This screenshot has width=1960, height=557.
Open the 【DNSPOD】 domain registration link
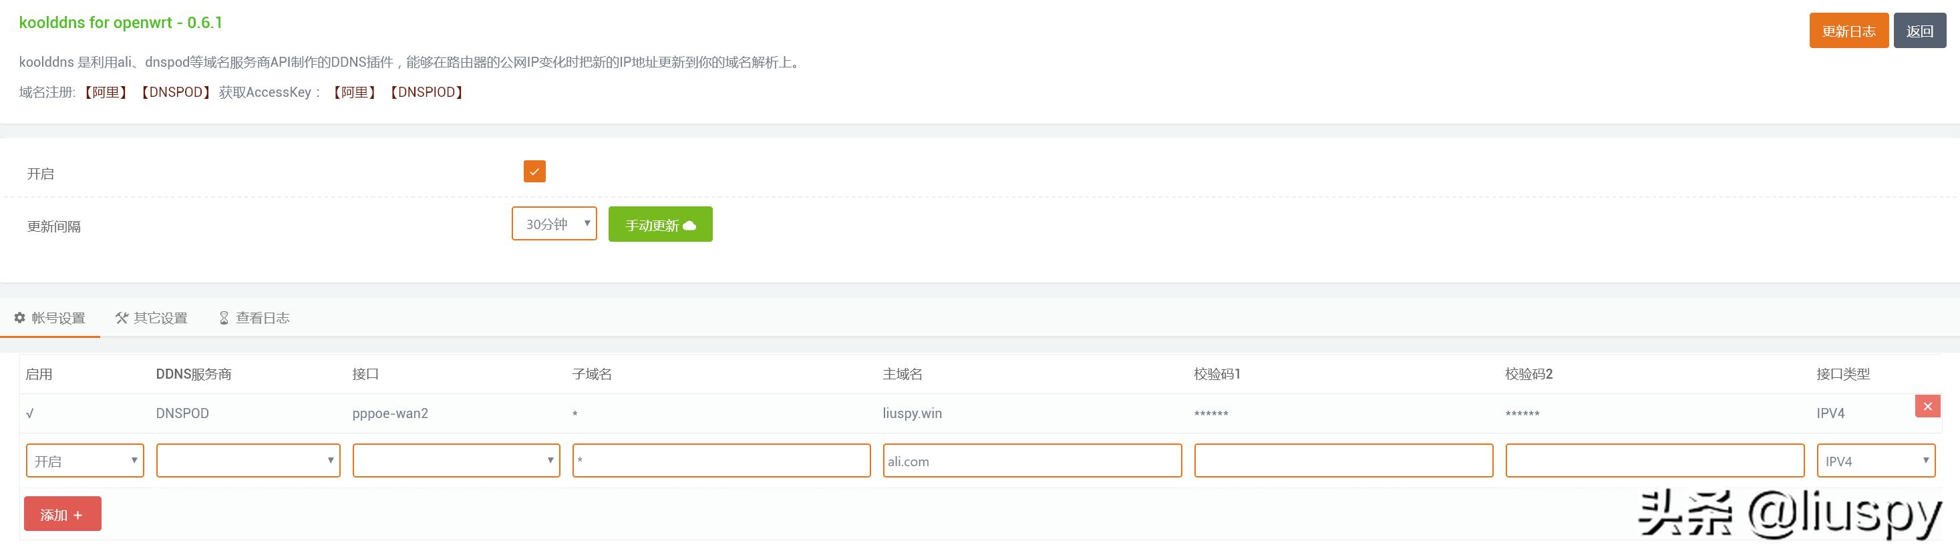point(176,92)
